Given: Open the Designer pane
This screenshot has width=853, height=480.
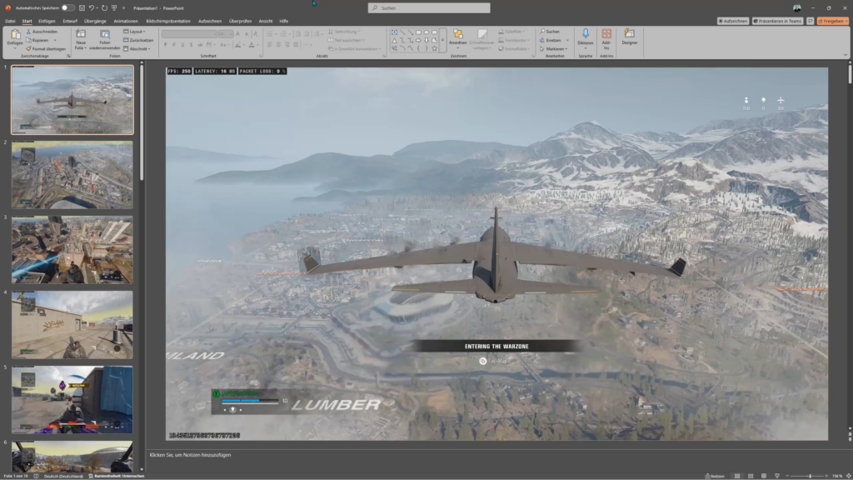Looking at the screenshot, I should 630,37.
